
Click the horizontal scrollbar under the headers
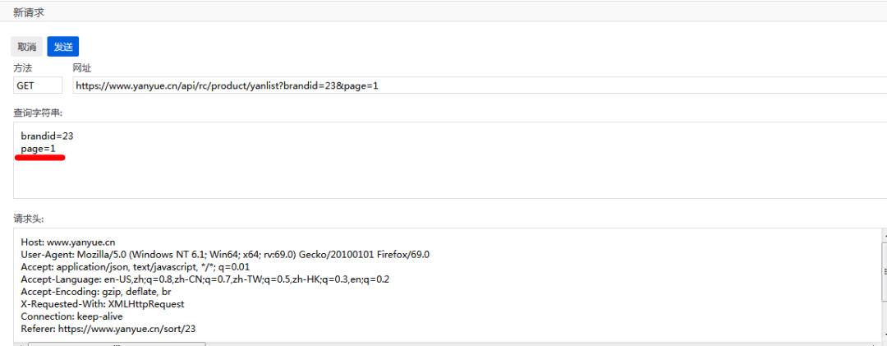(x=115, y=344)
